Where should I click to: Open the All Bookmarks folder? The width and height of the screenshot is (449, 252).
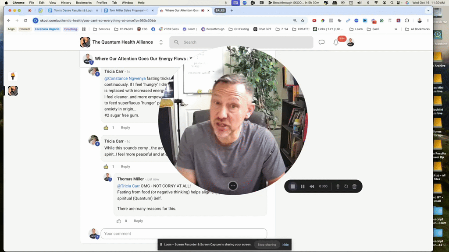[417, 29]
